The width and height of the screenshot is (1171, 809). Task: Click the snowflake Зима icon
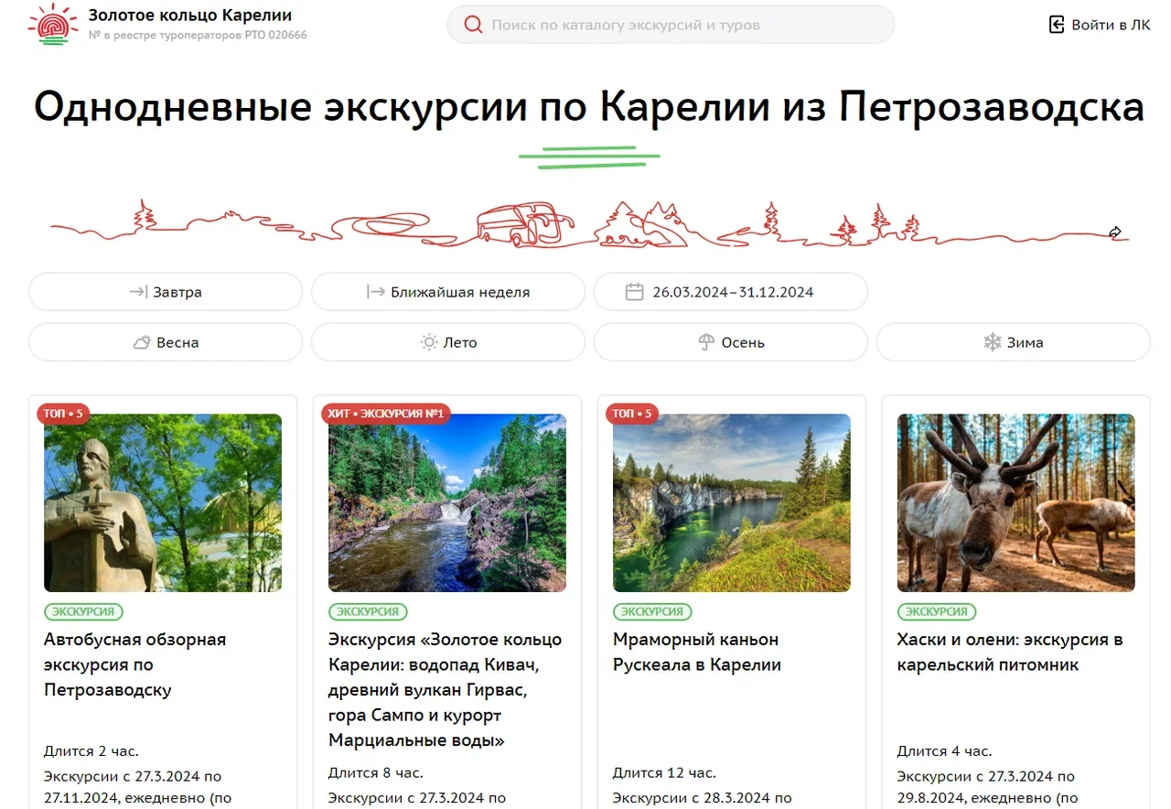point(992,342)
